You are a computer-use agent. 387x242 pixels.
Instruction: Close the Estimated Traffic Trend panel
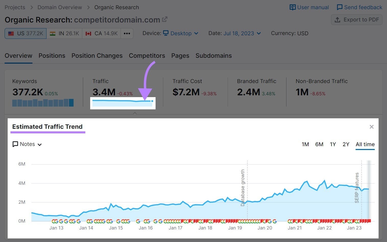372,126
